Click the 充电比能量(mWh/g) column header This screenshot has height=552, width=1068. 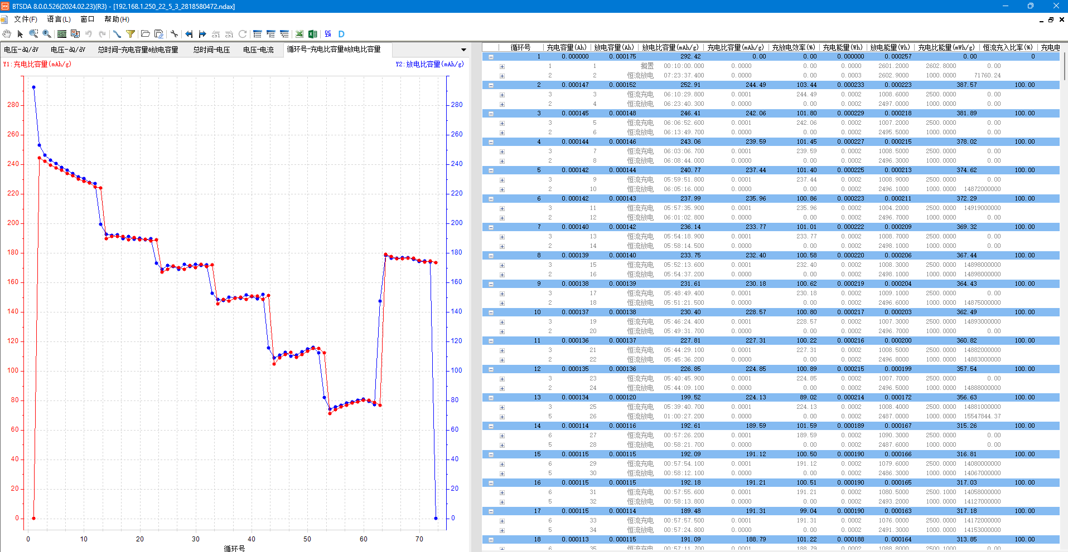click(946, 47)
